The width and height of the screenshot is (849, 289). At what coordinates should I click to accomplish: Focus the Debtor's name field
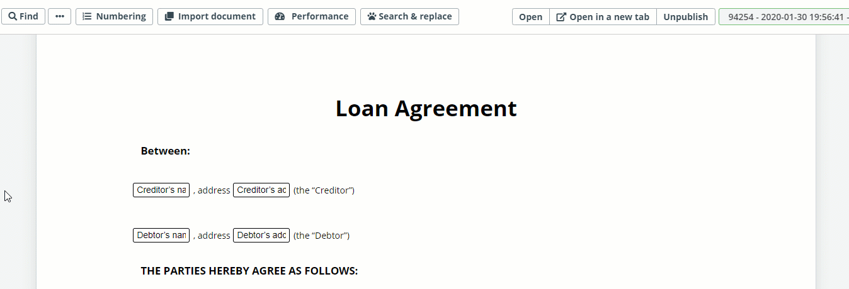click(161, 235)
